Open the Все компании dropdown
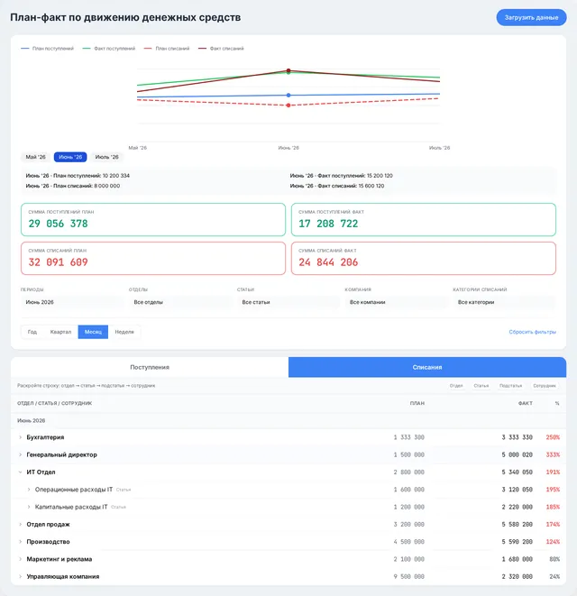This screenshot has width=577, height=596. coord(397,302)
